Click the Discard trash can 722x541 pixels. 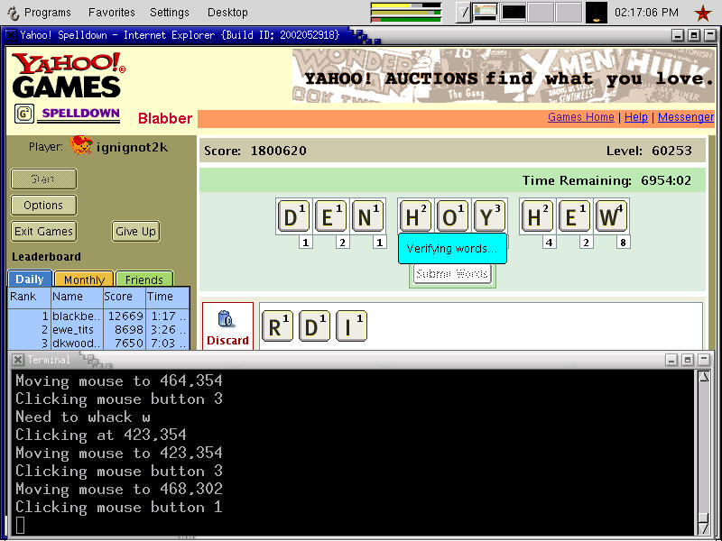coord(227,326)
